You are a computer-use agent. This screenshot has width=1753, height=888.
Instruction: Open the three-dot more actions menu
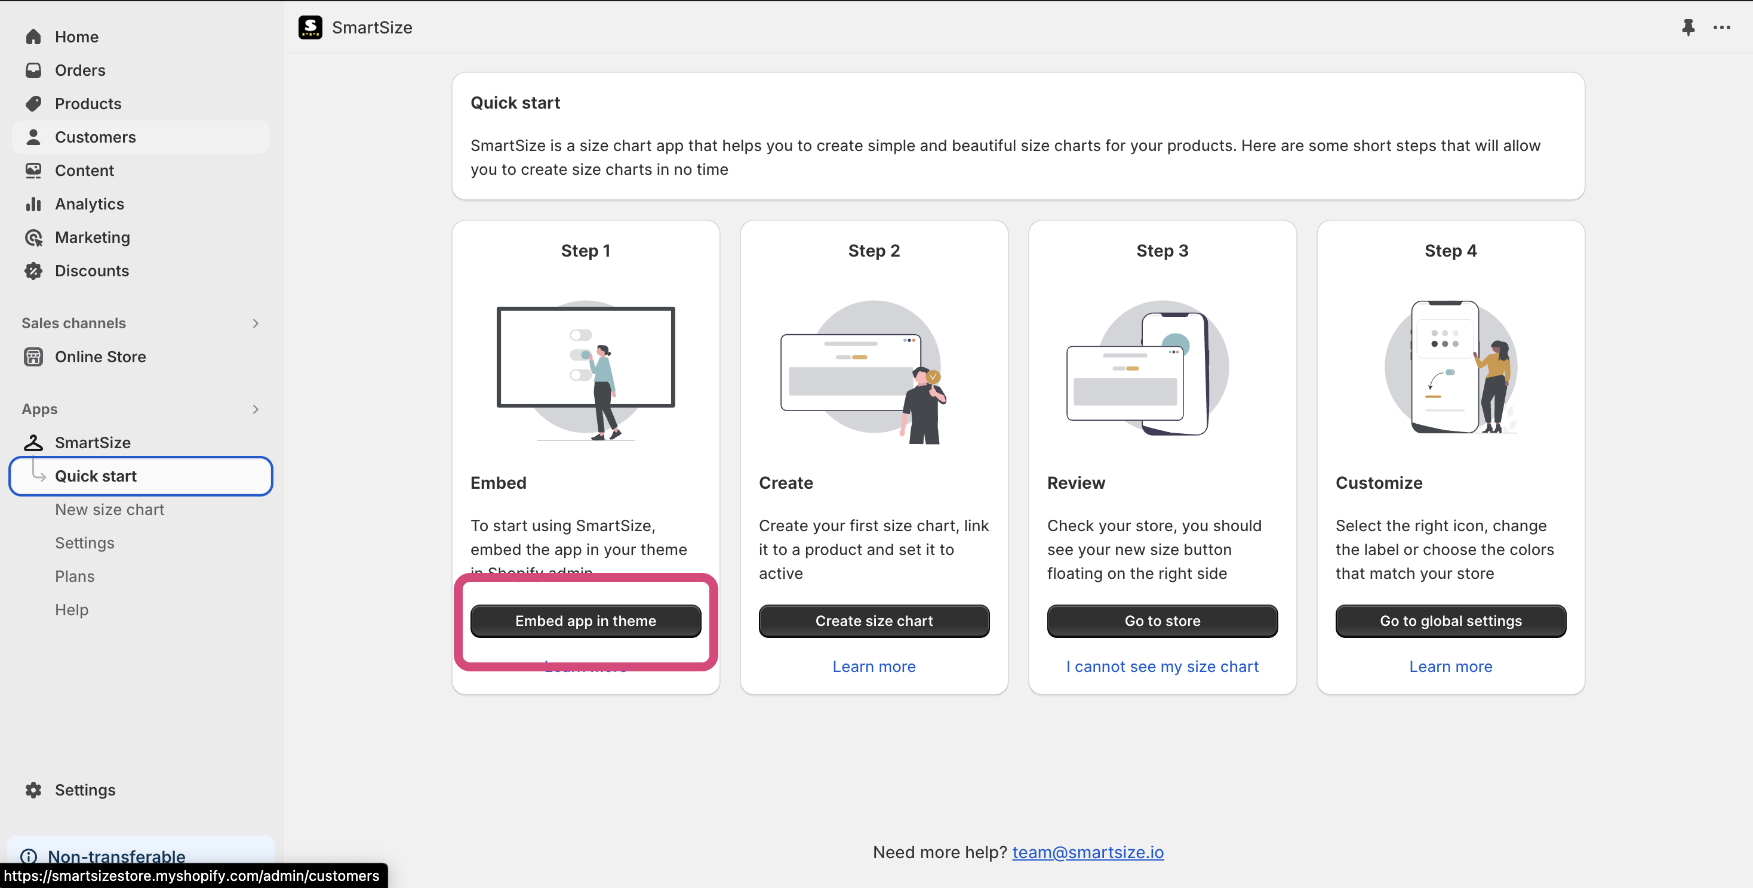point(1722,27)
